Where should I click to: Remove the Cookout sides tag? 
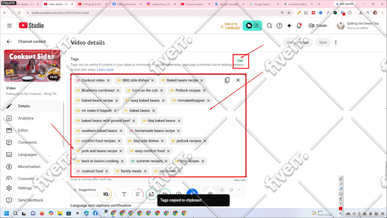pyautogui.click(x=108, y=80)
